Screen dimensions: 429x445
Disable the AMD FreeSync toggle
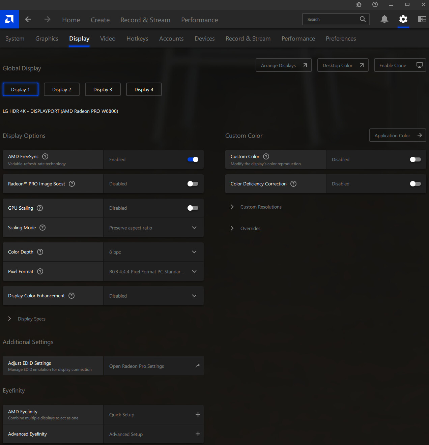pyautogui.click(x=193, y=159)
